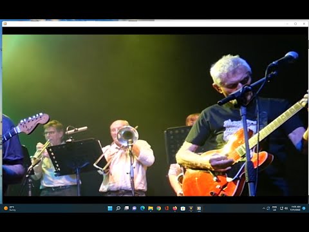Screen dimensions: 309x232
Task: Open the weather widget showing Sunny
Action: 10,208
